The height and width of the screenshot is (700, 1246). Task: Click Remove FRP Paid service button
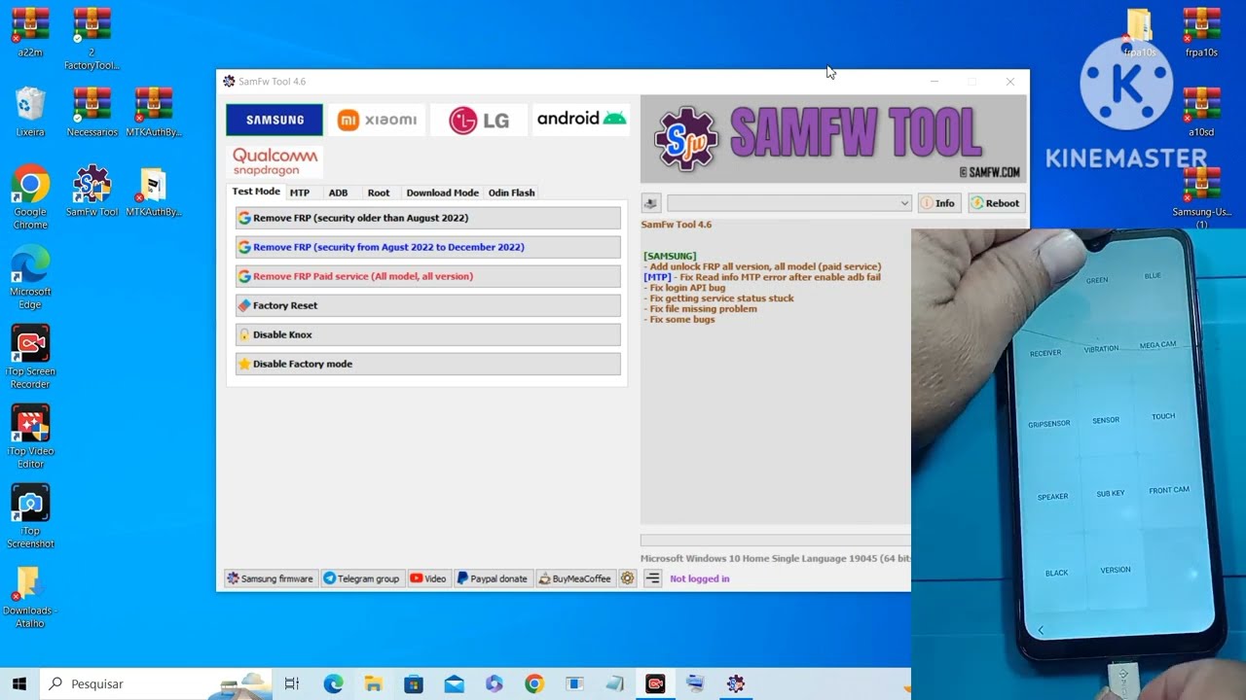pos(428,276)
